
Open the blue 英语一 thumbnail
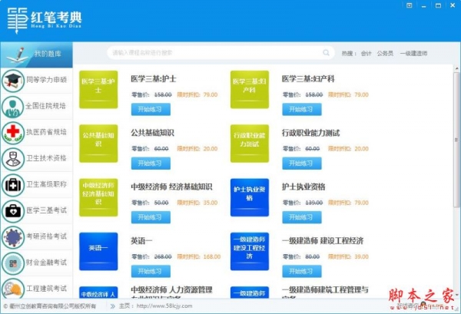click(x=98, y=252)
